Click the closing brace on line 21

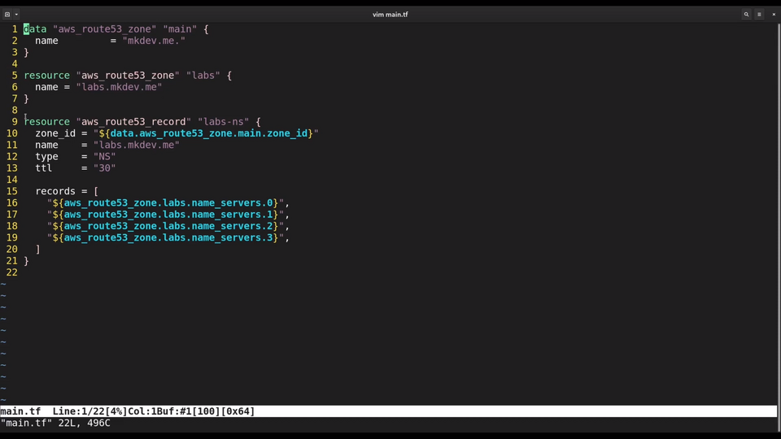coord(26,261)
